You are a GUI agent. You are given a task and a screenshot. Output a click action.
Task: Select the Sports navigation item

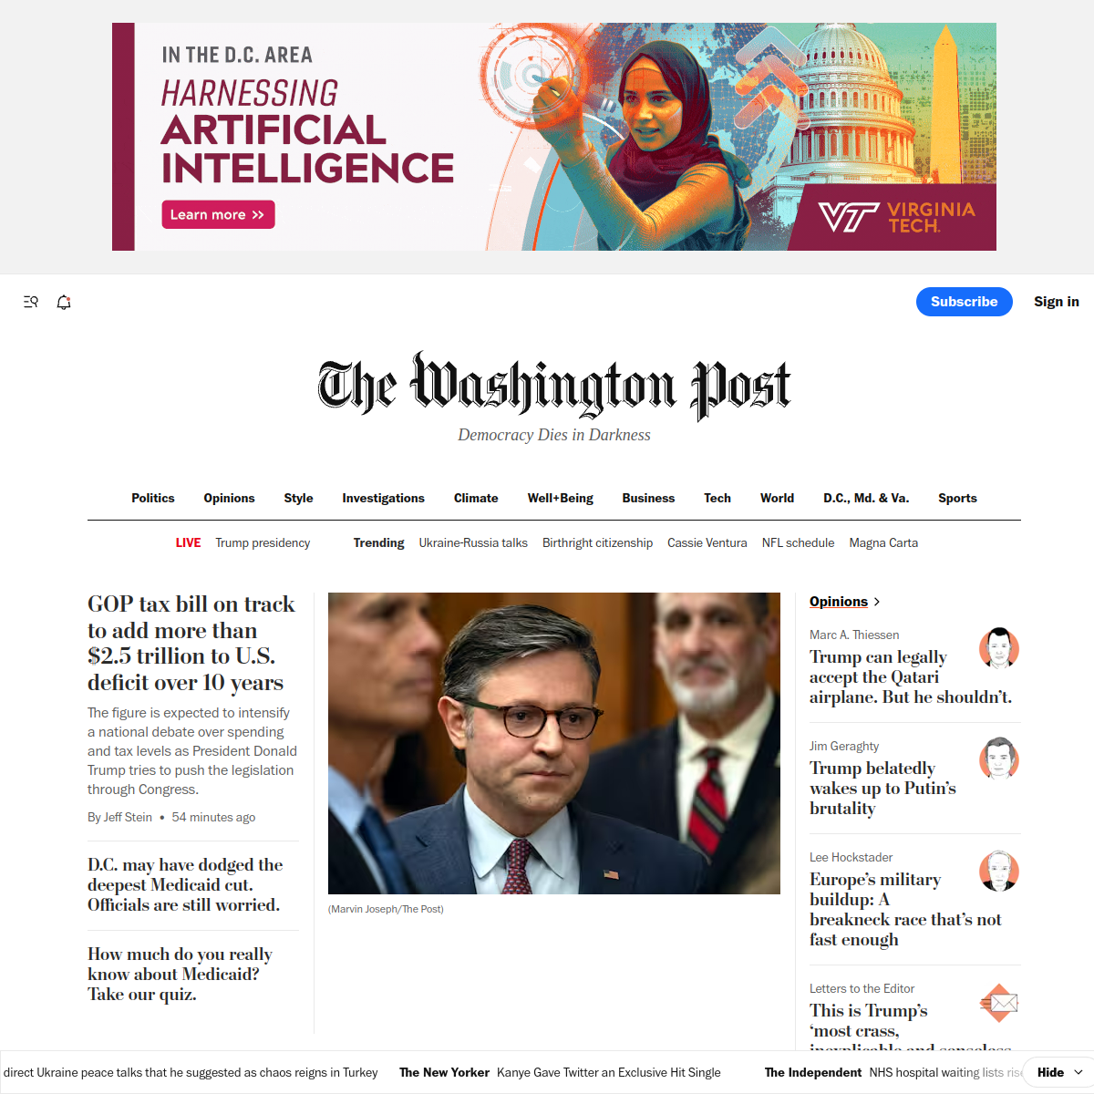point(957,498)
